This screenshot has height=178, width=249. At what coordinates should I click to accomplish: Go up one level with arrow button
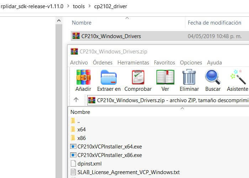tap(76, 100)
